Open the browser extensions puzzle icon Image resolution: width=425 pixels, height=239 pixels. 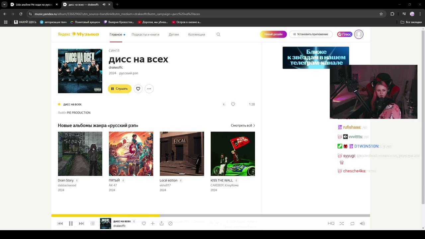(x=392, y=14)
